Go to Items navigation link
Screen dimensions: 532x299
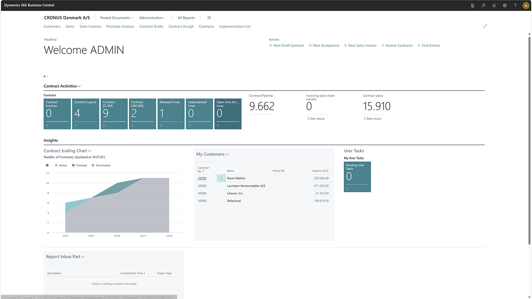pos(70,26)
